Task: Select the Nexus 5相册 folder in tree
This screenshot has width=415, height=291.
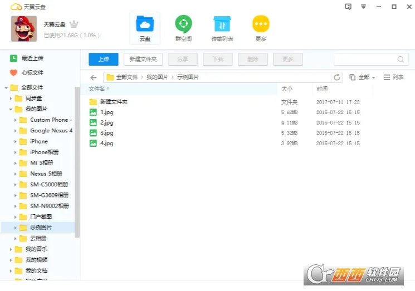Action: (x=46, y=174)
